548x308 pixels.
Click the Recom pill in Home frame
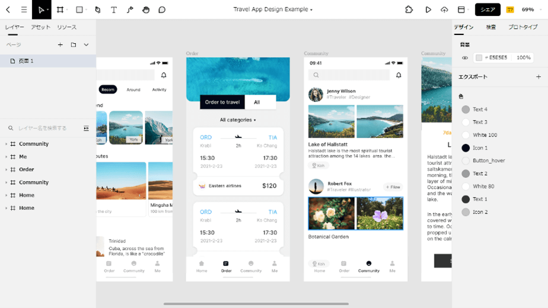[x=108, y=89]
